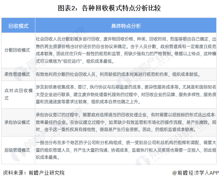Click the '@前瞻经济学人APP' credit
The image size is (219, 181).
(196, 173)
